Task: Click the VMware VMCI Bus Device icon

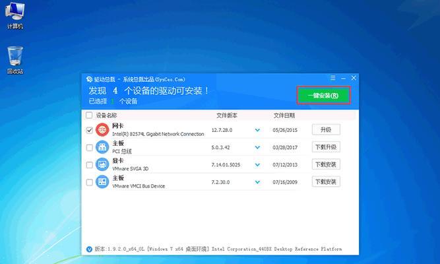Action: [x=102, y=182]
